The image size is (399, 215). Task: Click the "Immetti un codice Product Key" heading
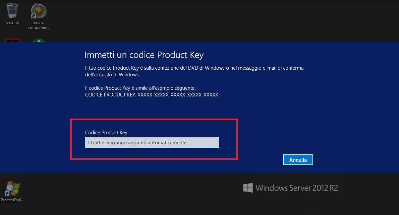(x=144, y=55)
